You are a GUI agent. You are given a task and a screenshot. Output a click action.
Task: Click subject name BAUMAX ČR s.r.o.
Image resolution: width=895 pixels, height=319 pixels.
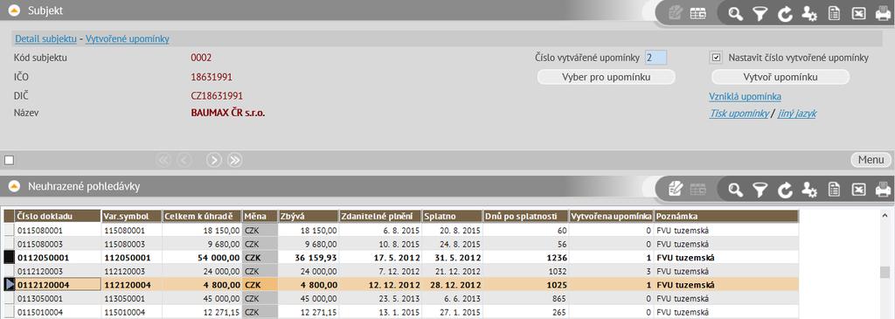[228, 113]
